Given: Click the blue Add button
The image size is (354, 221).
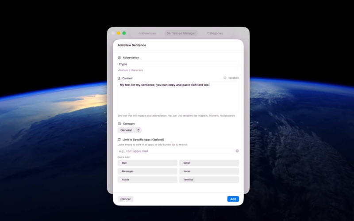Looking at the screenshot, I should [233, 199].
